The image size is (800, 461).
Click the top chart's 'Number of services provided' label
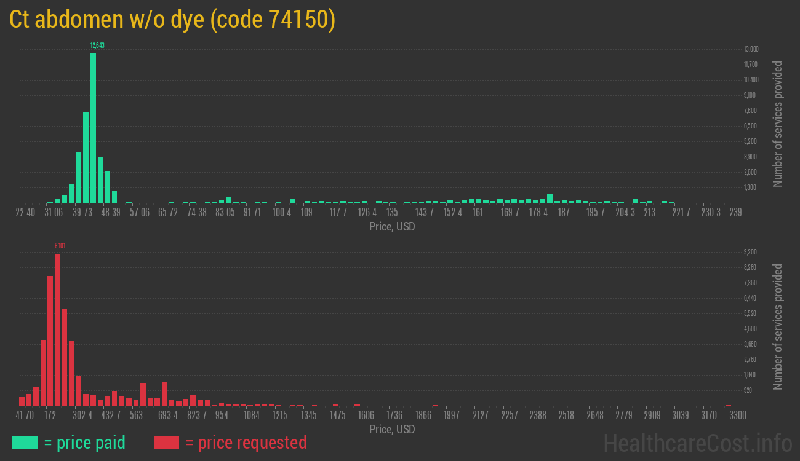point(778,124)
